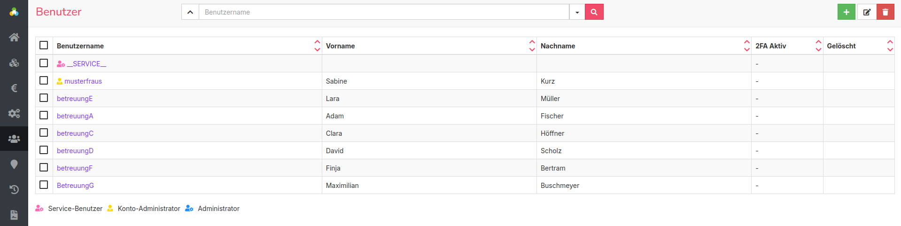Select the users group sidebar icon
The image size is (901, 226).
tap(14, 139)
